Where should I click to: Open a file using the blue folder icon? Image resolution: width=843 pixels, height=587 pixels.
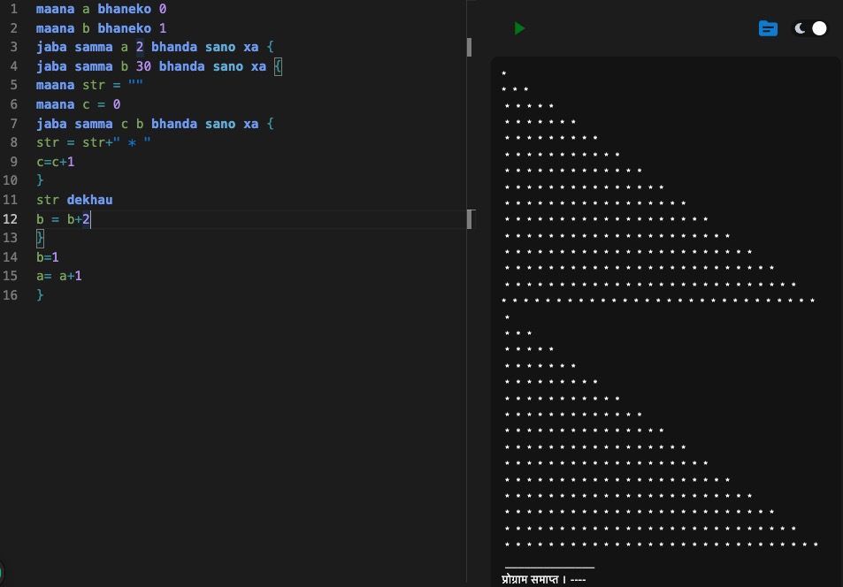coord(767,27)
